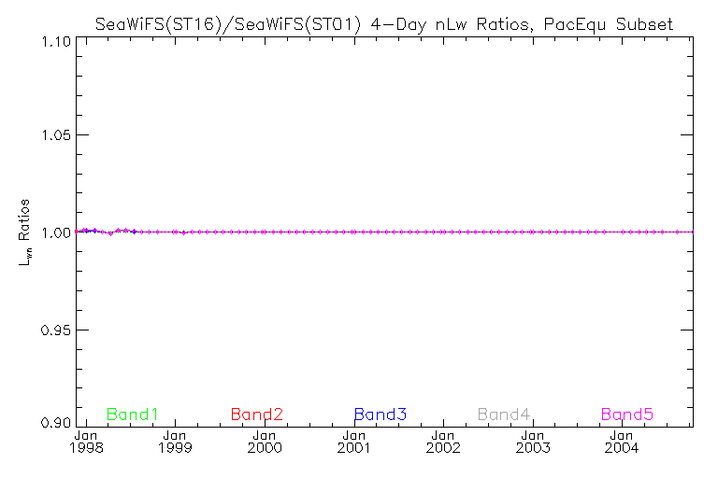Click the chart title SeaWiFS(ST16)/SeaWiFS(ST01) text

(228, 23)
